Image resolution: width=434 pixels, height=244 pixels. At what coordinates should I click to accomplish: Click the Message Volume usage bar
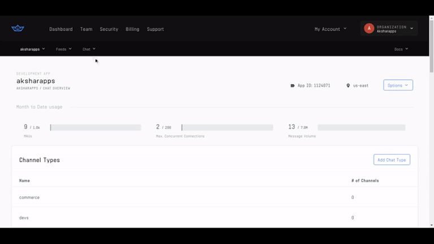362,127
